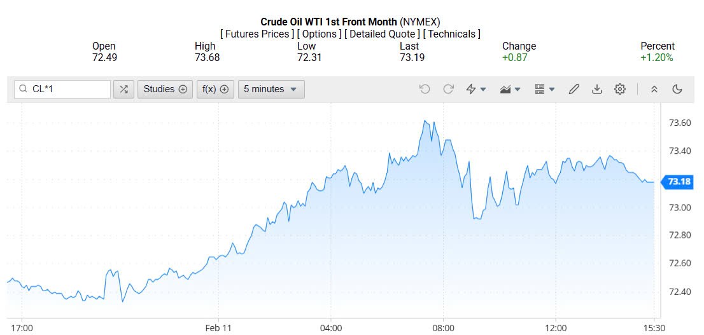Image resolution: width=704 pixels, height=335 pixels.
Task: Open the chart type area dropdown
Action: click(510, 89)
